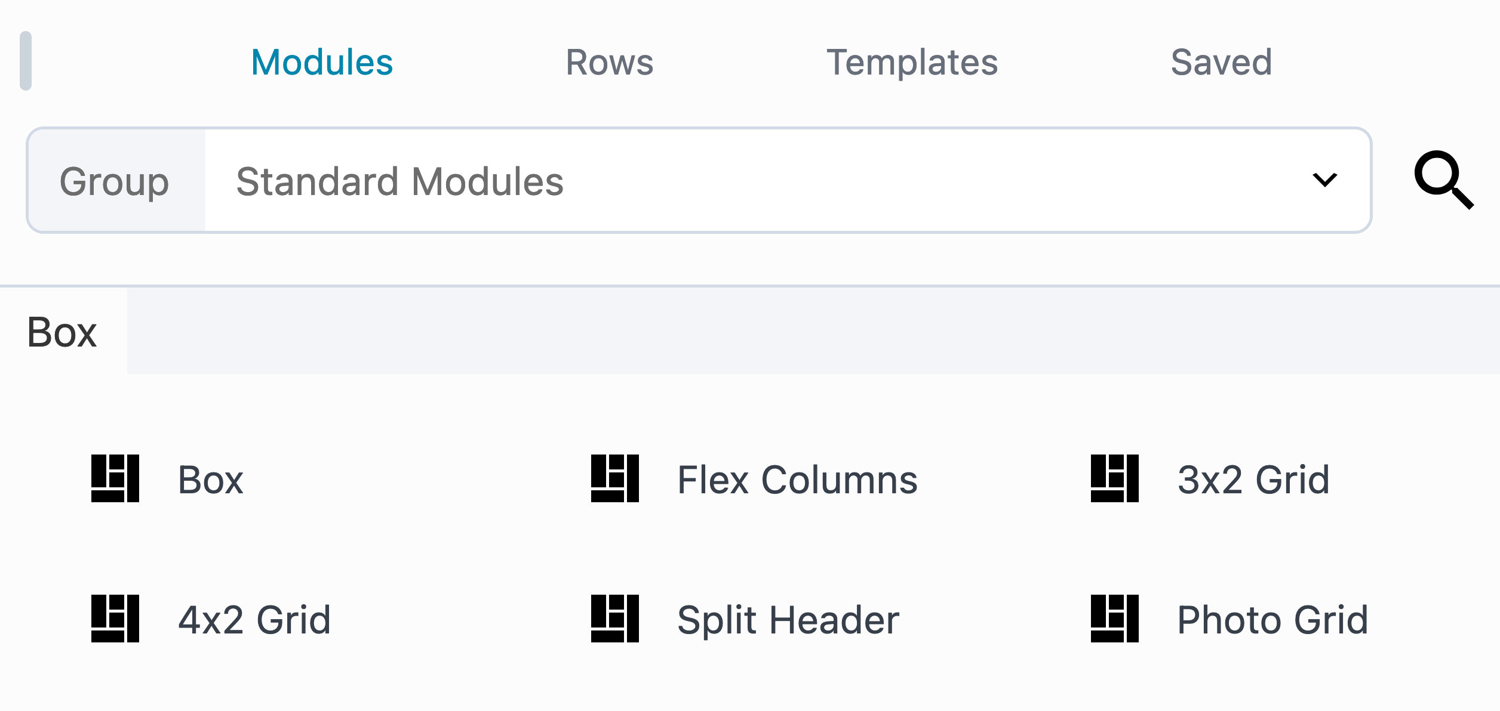This screenshot has height=711, width=1500.
Task: Expand the module group selector chevron
Action: point(1324,180)
